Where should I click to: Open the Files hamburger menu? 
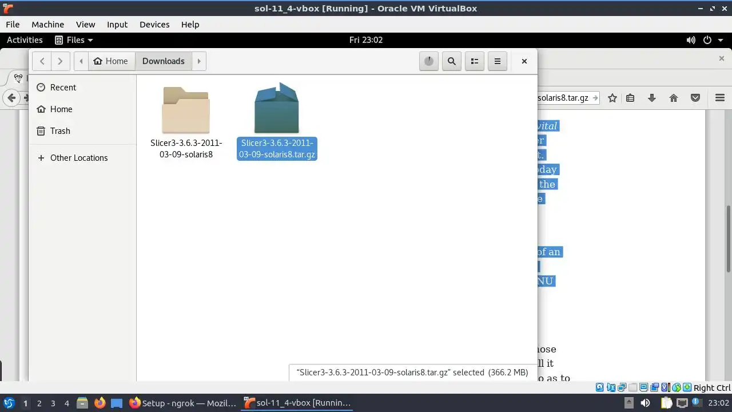[498, 61]
